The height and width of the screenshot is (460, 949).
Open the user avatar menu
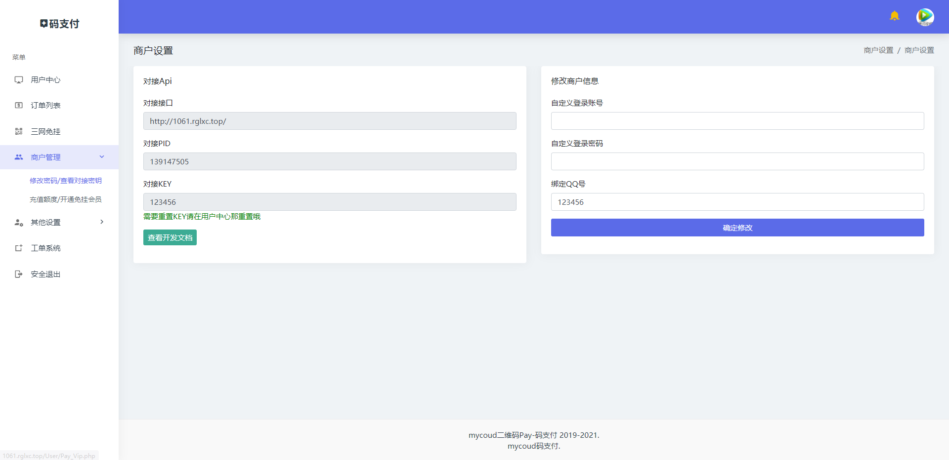tap(925, 17)
